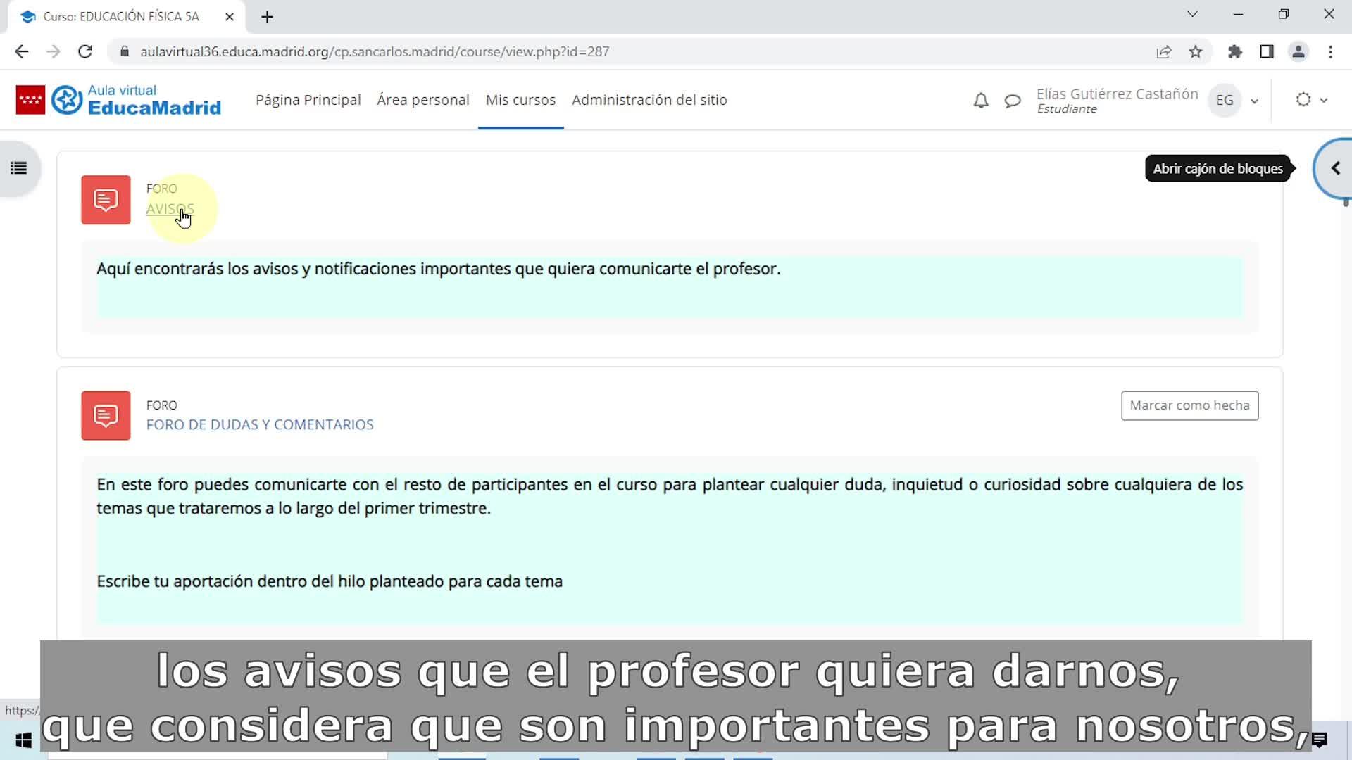
Task: Click the browser extensions puzzle icon
Action: tap(1234, 51)
